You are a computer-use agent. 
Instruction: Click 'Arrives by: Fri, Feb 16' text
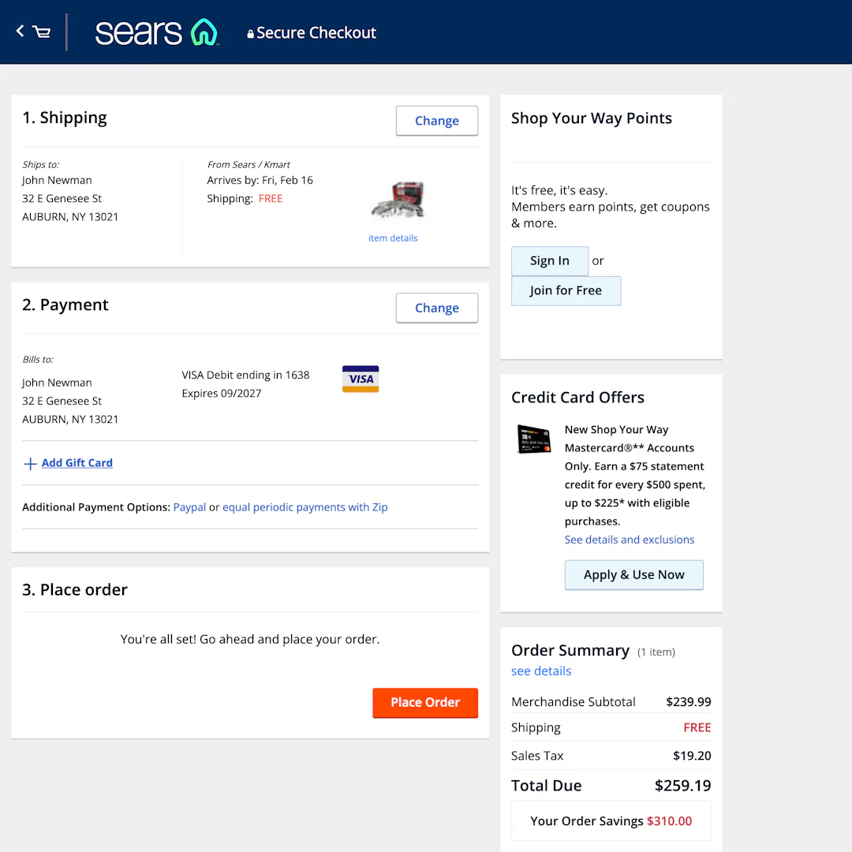point(260,181)
